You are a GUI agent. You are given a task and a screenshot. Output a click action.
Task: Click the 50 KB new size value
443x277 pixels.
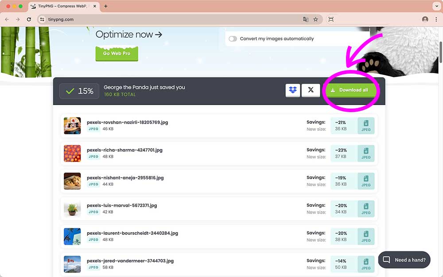[x=341, y=267]
